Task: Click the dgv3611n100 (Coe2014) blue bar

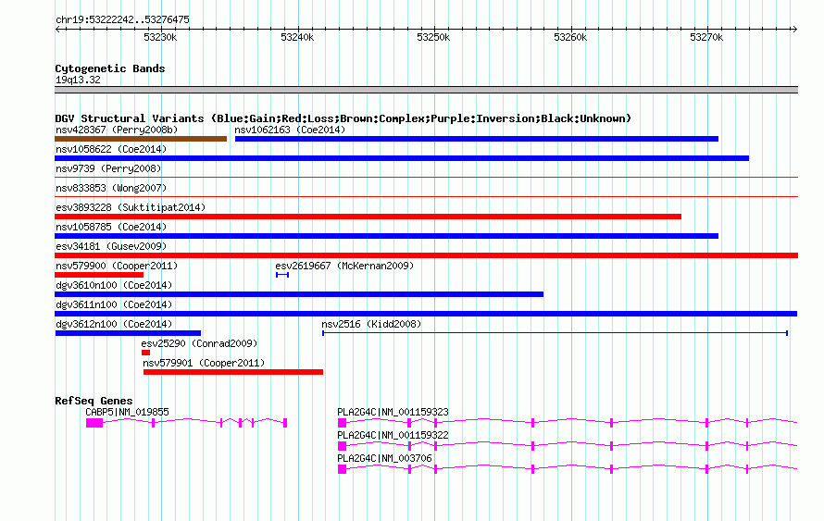Action: (x=426, y=314)
